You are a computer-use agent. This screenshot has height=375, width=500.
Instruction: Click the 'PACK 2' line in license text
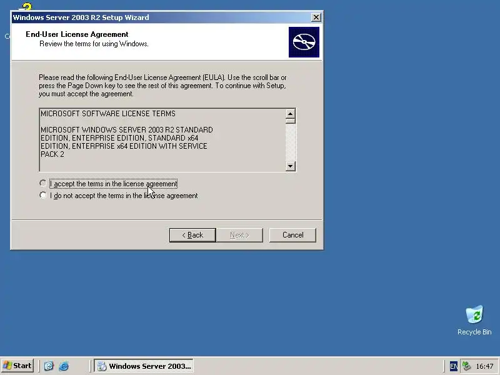(52, 154)
